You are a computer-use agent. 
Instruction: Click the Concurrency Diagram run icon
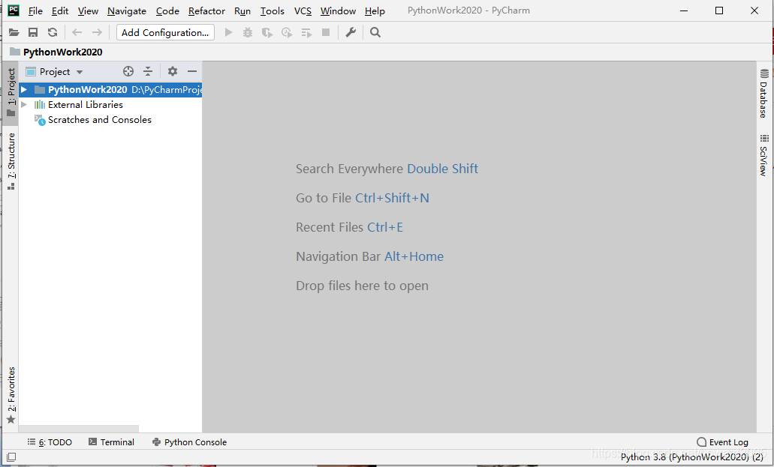coord(306,32)
